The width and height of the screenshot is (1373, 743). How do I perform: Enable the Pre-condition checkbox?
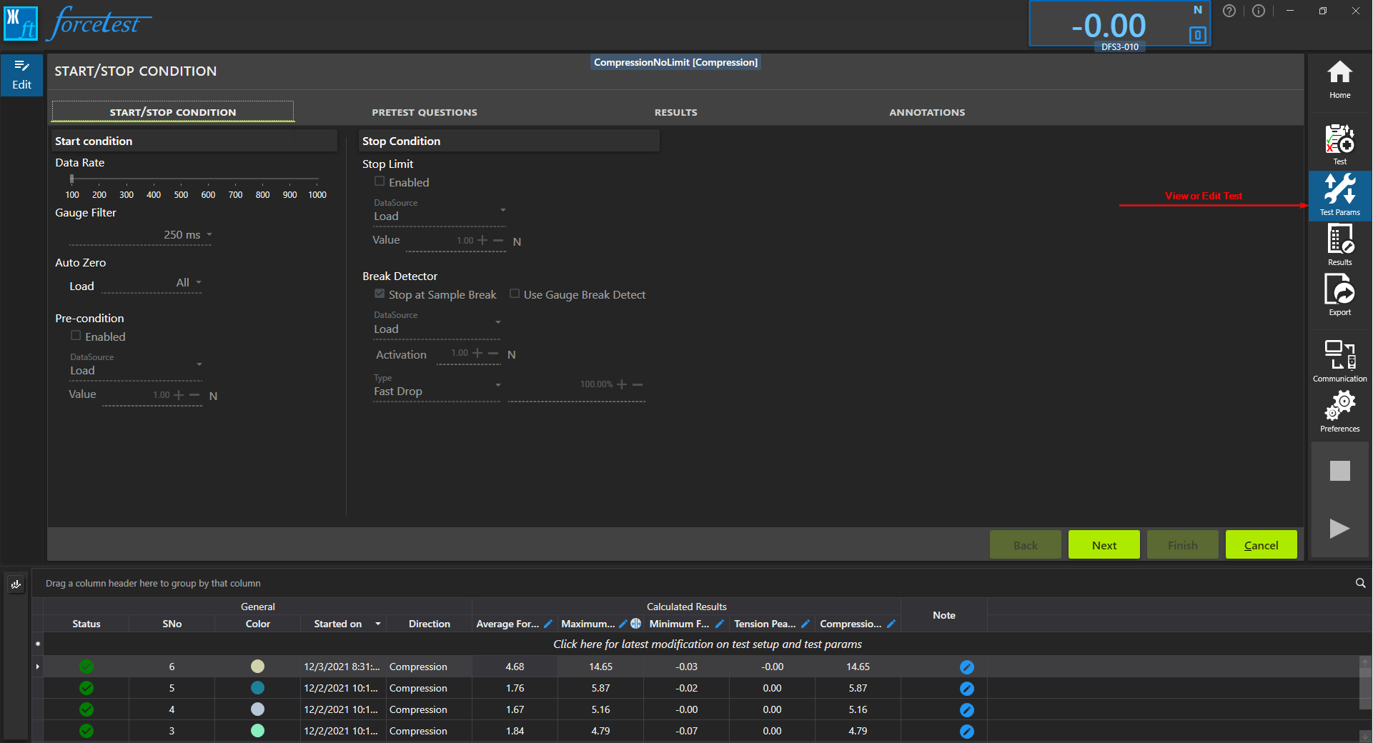click(x=76, y=336)
